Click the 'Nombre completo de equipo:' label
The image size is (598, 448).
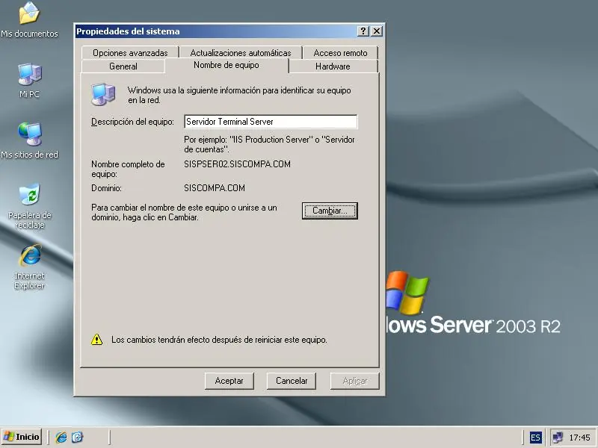[x=128, y=169]
